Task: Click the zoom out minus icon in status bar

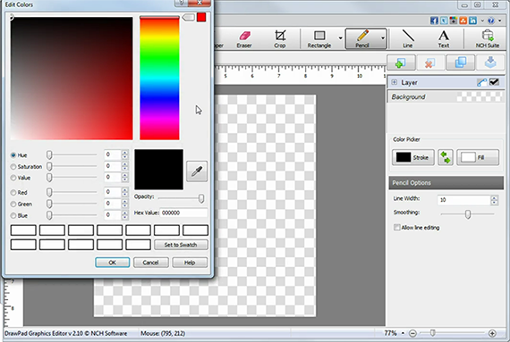Action: tap(412, 333)
